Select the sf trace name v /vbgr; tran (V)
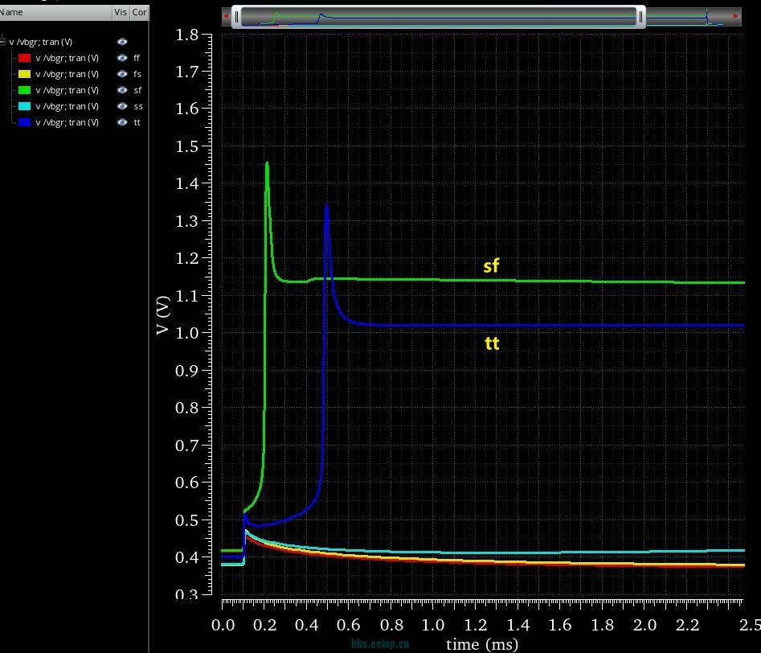This screenshot has width=761, height=653. coord(67,90)
